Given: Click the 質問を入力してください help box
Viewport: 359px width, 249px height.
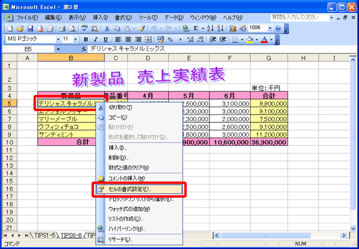Looking at the screenshot, I should coord(300,17).
